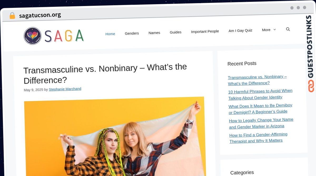The width and height of the screenshot is (316, 176).
Task: Open the Demiboy or Demigirl beginner's guide
Action: 260,109
